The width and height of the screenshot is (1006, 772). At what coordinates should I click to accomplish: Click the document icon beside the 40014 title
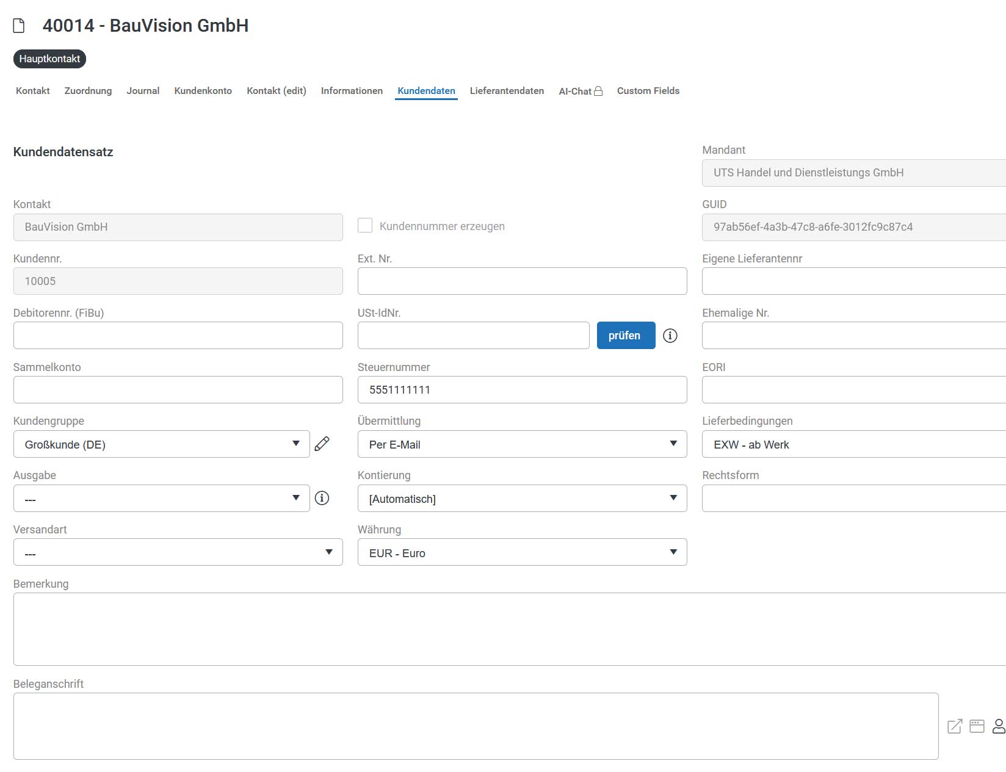[19, 26]
